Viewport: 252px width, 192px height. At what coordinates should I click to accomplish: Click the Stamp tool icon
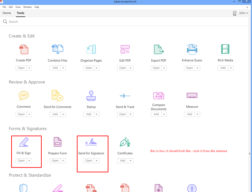(x=91, y=96)
